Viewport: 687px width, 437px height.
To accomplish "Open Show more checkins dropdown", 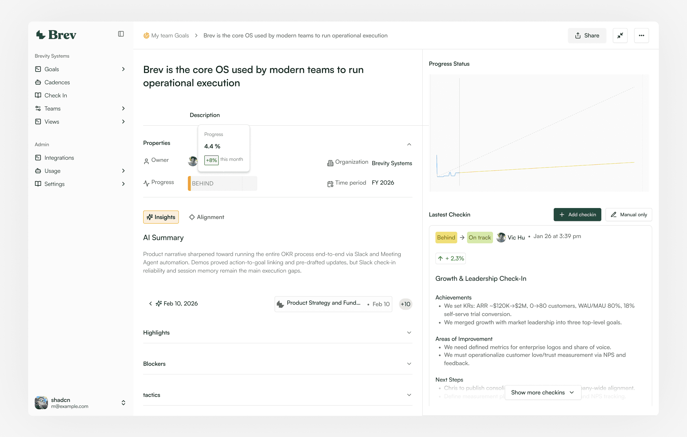I will click(x=543, y=392).
